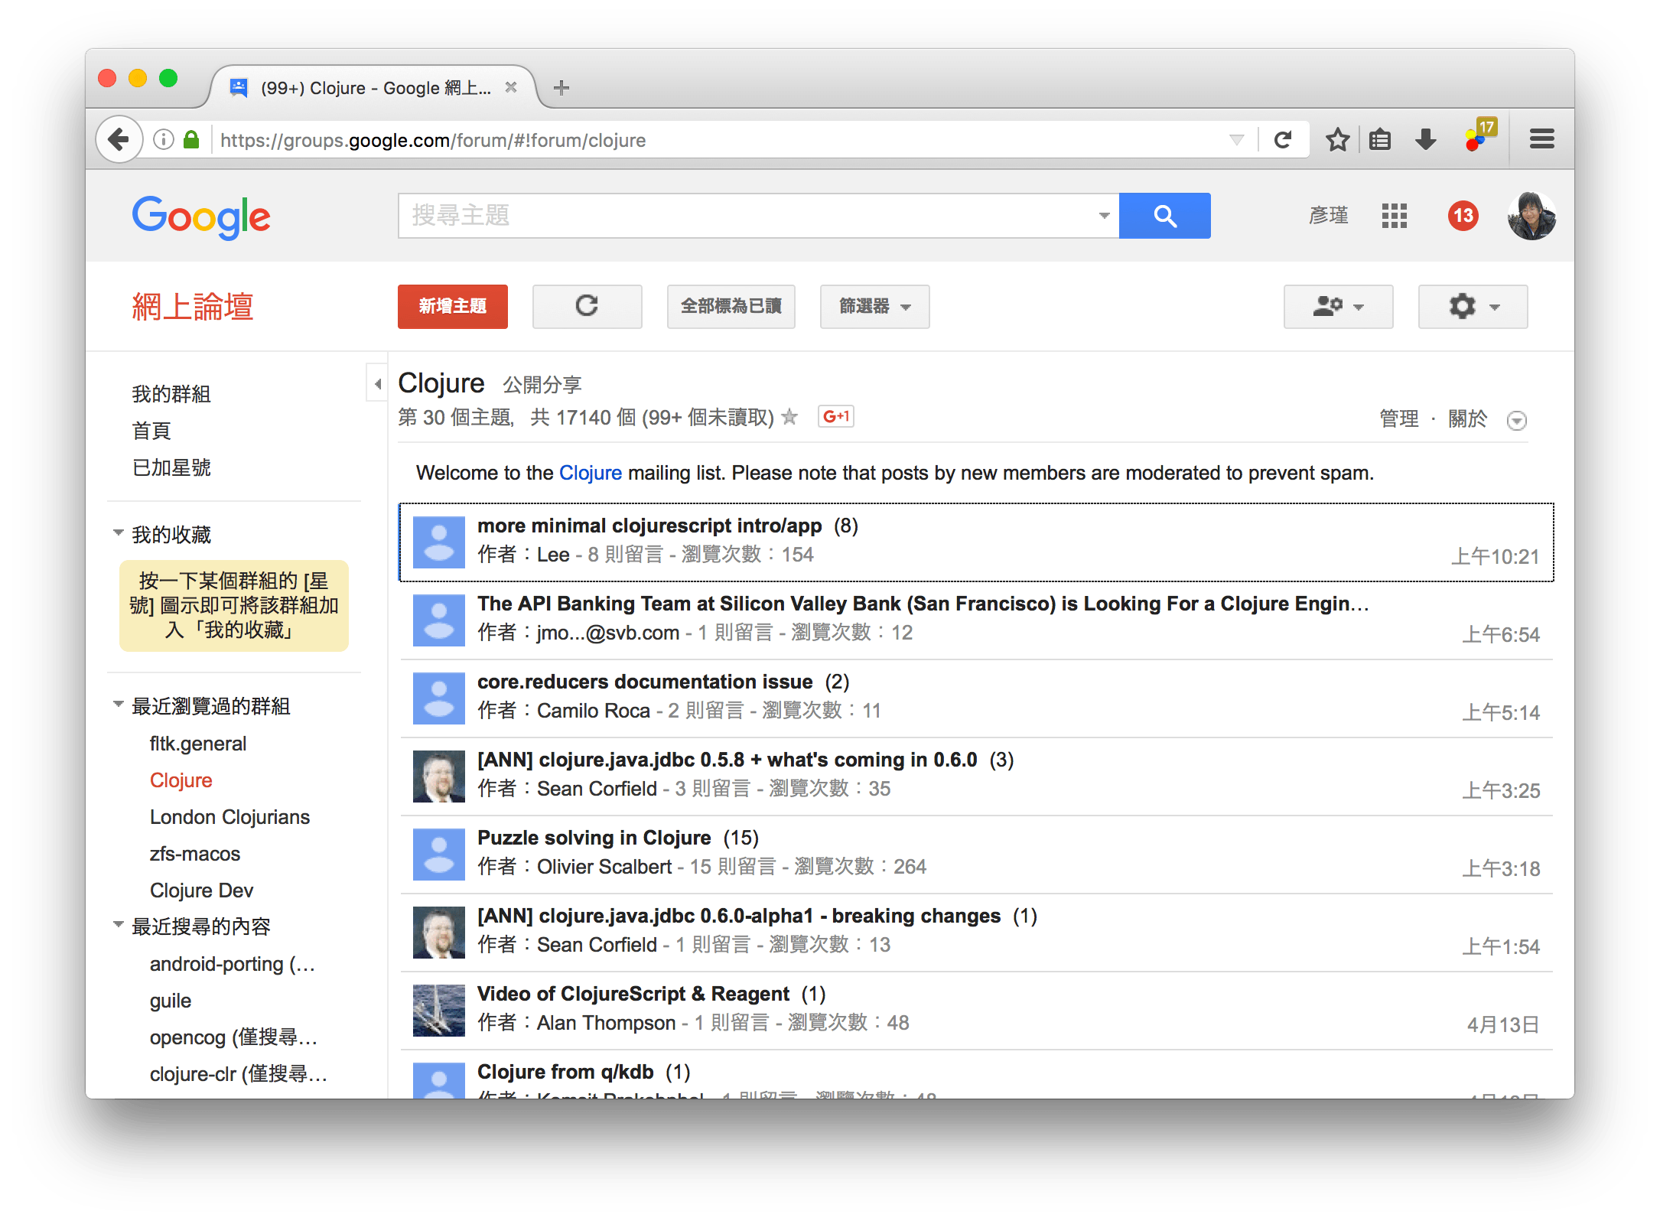The width and height of the screenshot is (1660, 1221).
Task: Expand the search options dropdown arrow
Action: 1104,216
